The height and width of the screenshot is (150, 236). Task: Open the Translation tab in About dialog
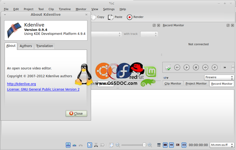pos(44,46)
